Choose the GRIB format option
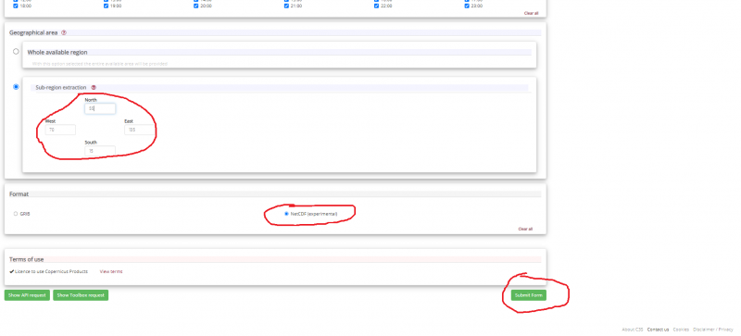The width and height of the screenshot is (741, 336). tap(16, 214)
